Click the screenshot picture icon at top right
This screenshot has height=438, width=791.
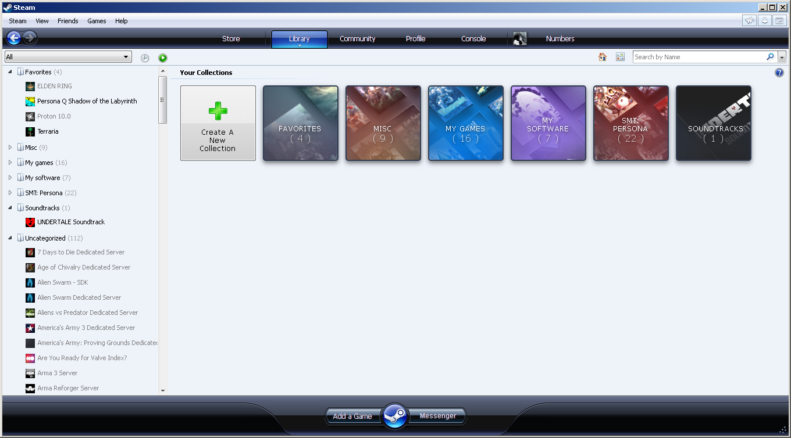(779, 20)
